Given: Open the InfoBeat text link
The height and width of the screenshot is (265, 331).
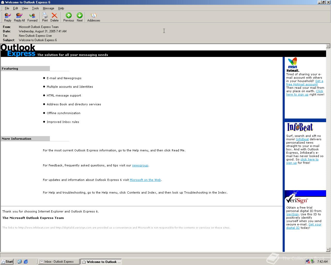Looking at the screenshot, I should pyautogui.click(x=302, y=139).
